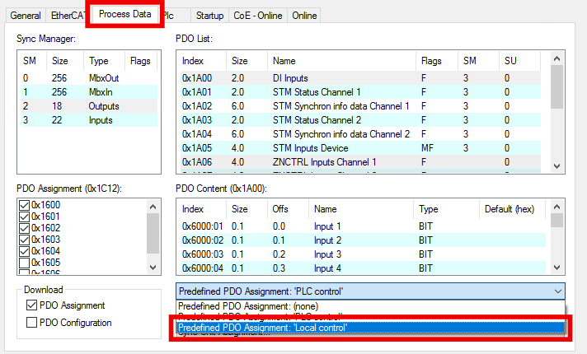
Task: Click PDO List scrollbar up arrow
Action: [x=556, y=58]
